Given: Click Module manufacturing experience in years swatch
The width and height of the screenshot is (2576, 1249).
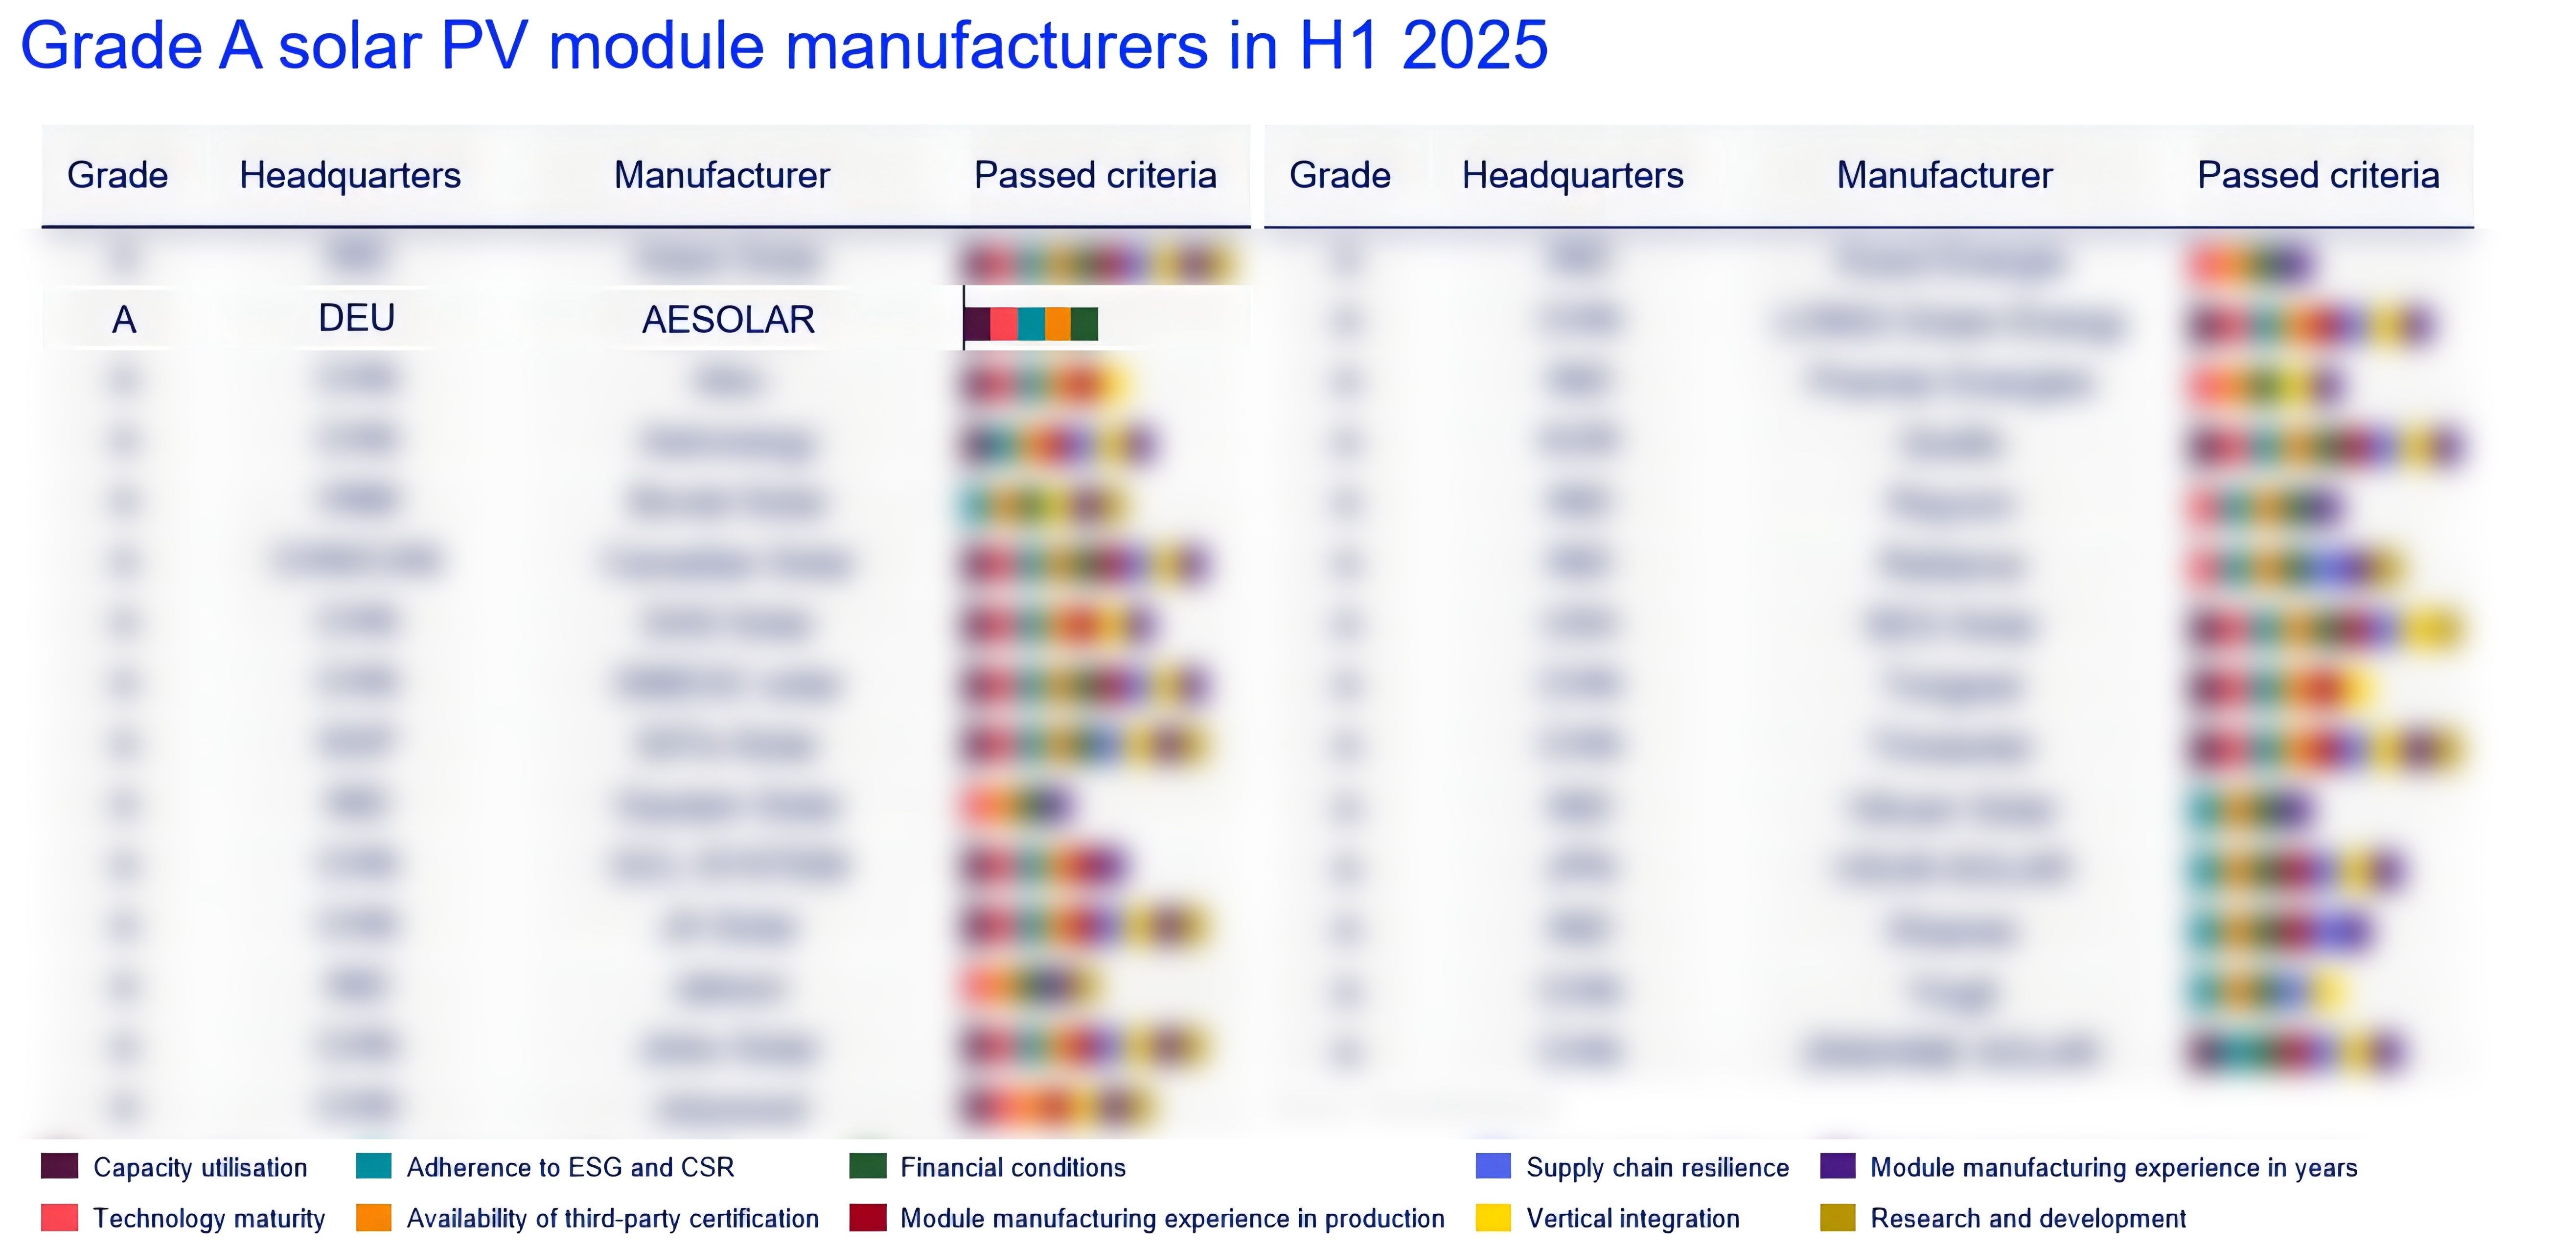Looking at the screenshot, I should click(1838, 1166).
